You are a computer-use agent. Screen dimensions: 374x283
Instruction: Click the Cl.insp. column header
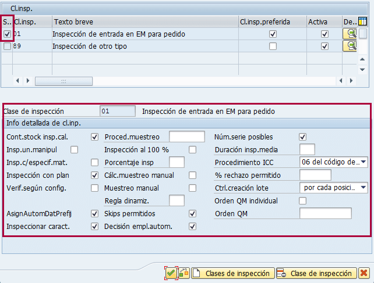click(32, 22)
